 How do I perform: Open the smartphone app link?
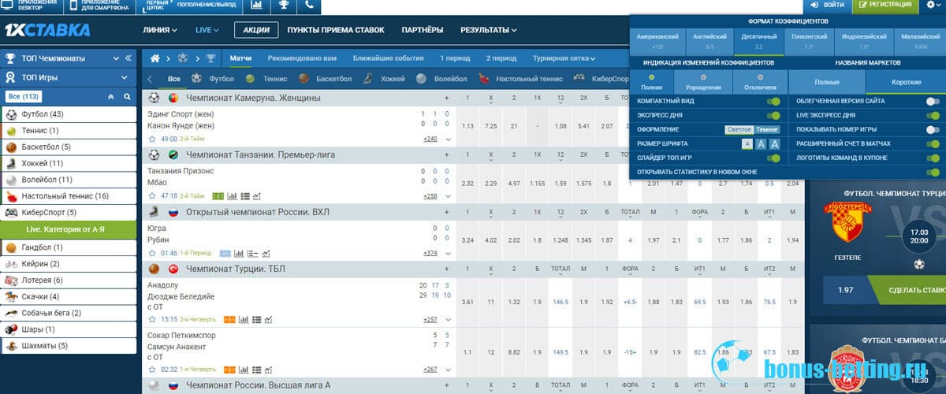click(x=100, y=6)
